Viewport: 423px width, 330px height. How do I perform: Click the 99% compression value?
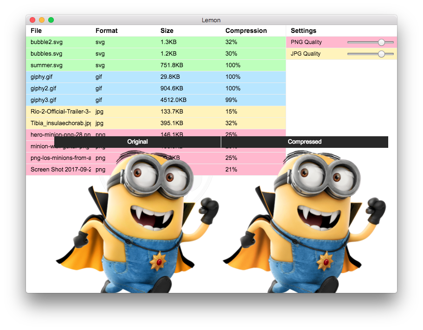pyautogui.click(x=231, y=100)
